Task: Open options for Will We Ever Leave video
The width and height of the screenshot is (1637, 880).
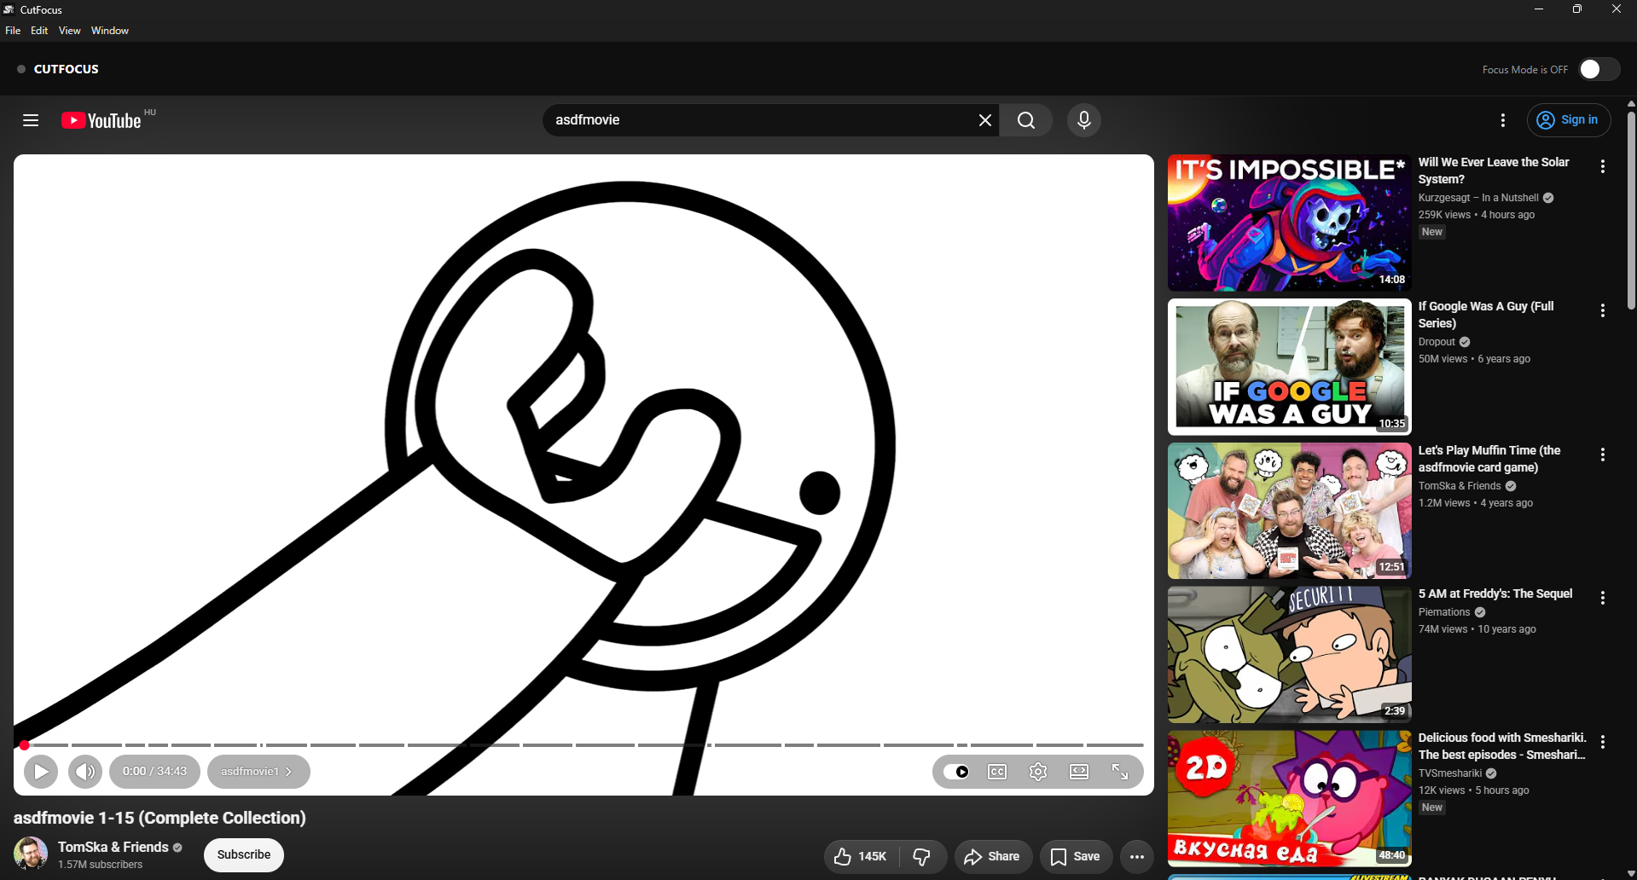Action: click(x=1603, y=166)
